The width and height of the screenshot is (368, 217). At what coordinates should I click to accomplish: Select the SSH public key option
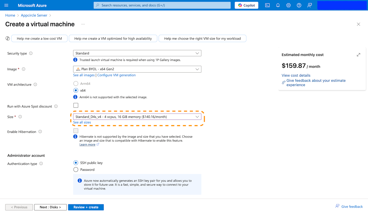(76, 163)
